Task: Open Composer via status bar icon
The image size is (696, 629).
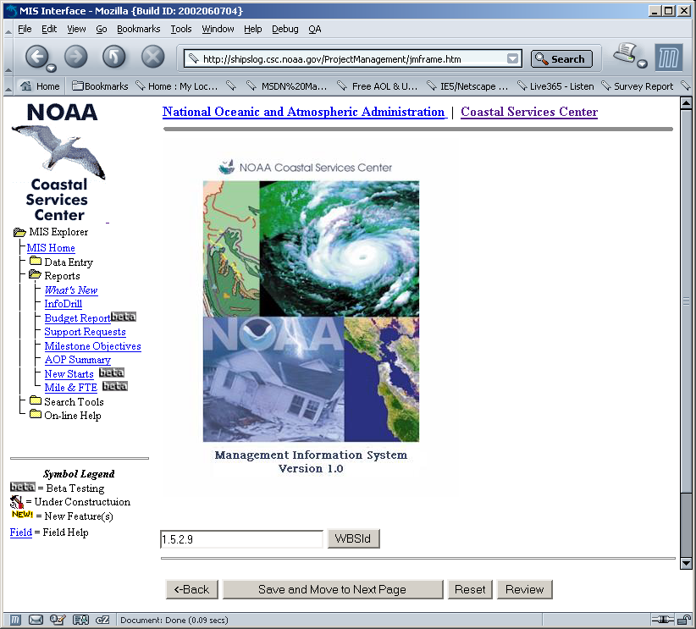Action: 58,620
